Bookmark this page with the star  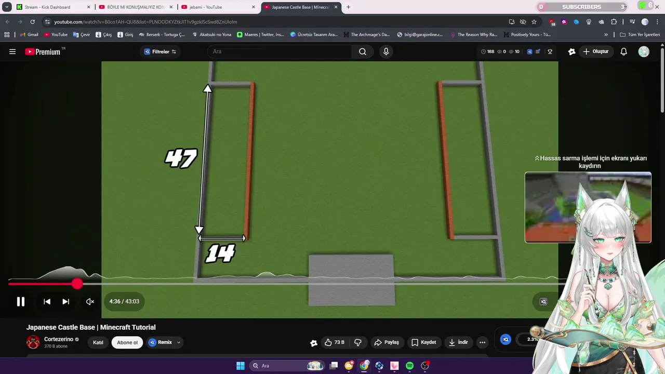pos(534,22)
